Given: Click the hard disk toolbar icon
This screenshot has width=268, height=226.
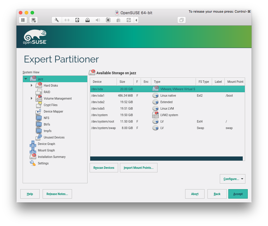Looking at the screenshot, I should pos(77,20).
